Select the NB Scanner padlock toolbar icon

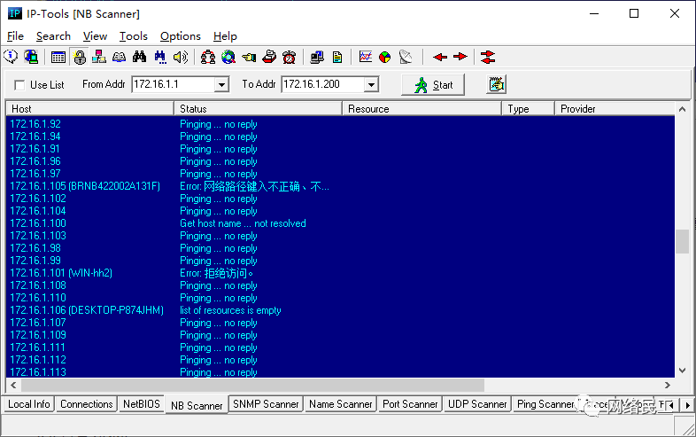coord(80,57)
